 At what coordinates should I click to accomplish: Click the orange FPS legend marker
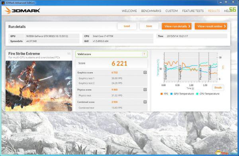click(162, 94)
